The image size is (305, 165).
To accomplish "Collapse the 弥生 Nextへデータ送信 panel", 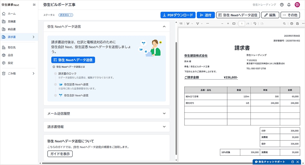I will [164, 26].
